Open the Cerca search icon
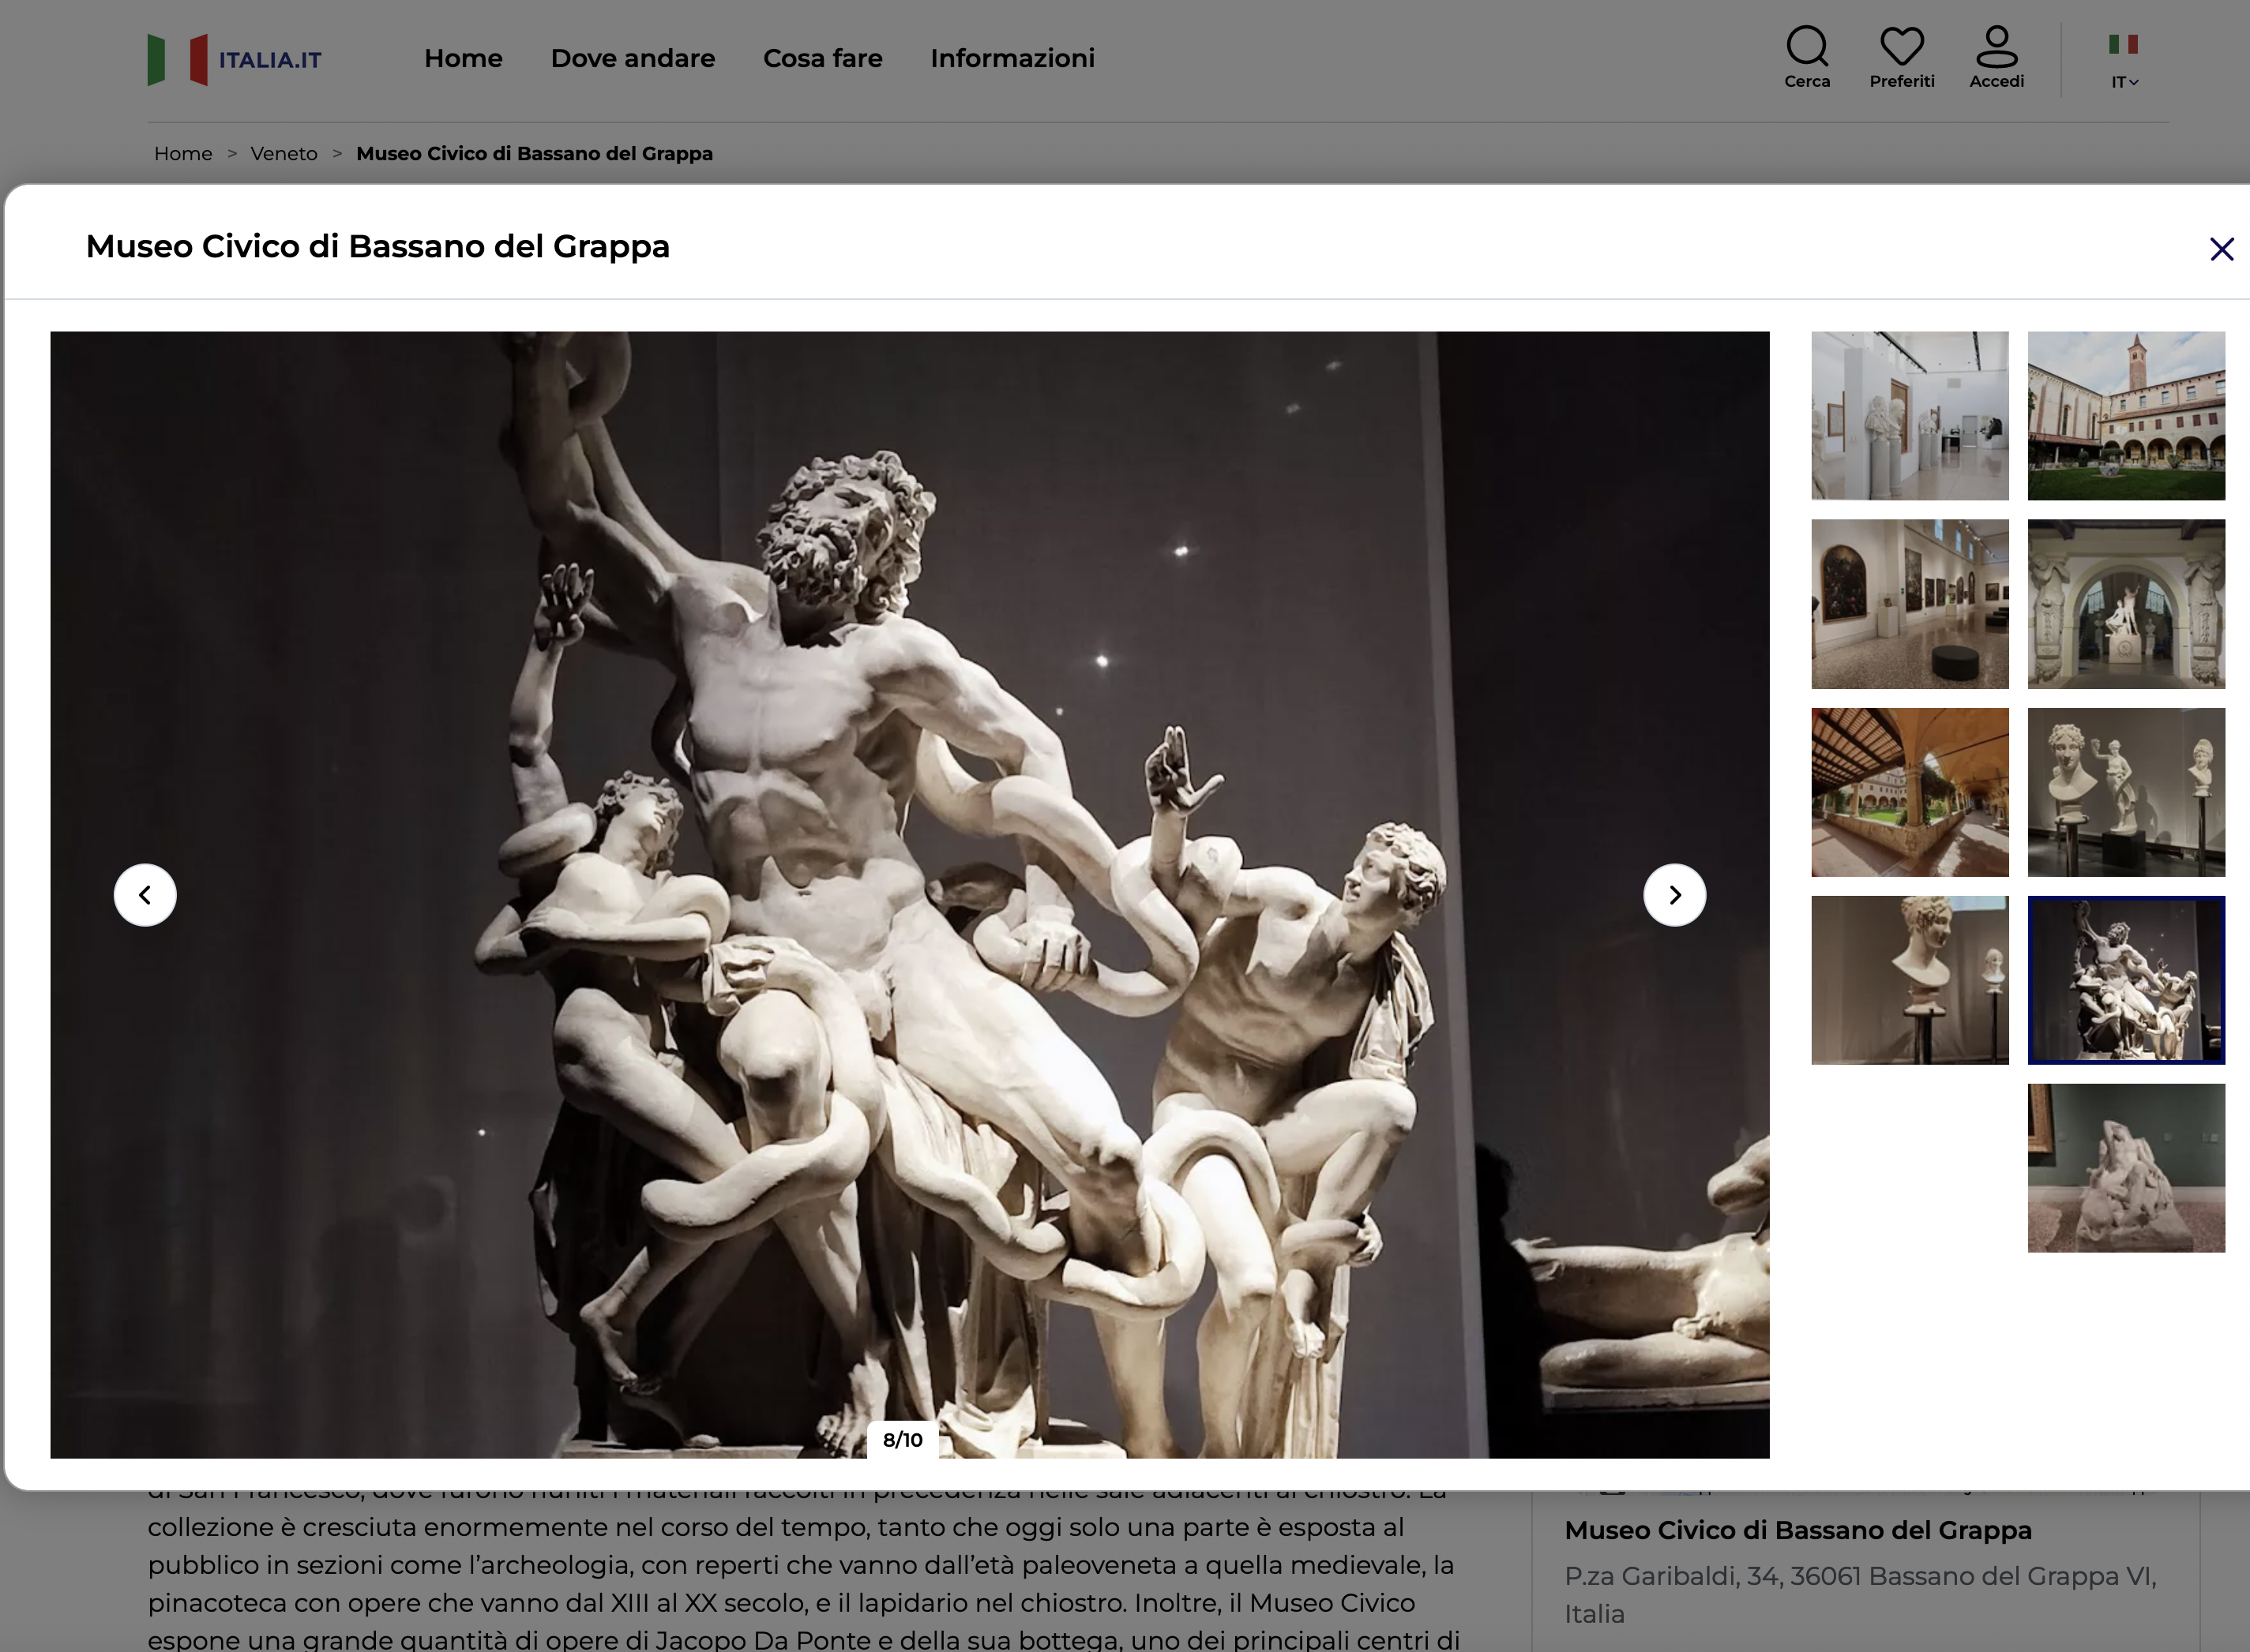This screenshot has height=1652, width=2250. (x=1807, y=58)
